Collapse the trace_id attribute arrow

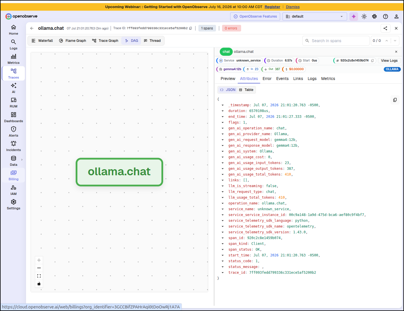223,273
